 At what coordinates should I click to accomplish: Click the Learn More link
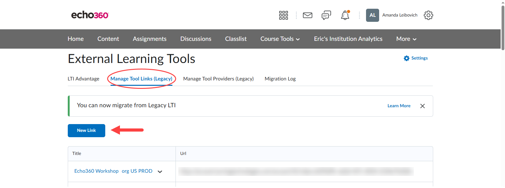(x=399, y=106)
